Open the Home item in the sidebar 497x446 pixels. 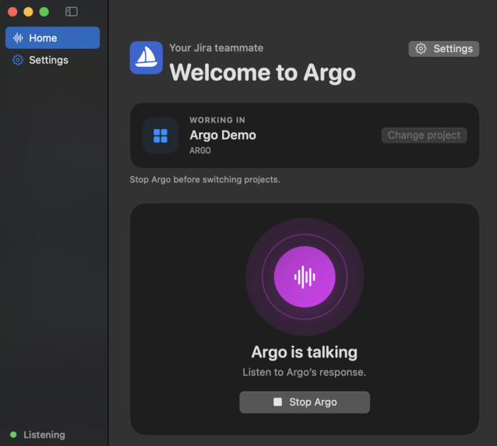coord(53,37)
